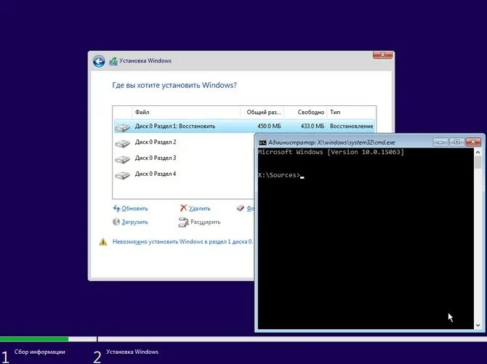The width and height of the screenshot is (487, 364).
Task: Click the disc icon beside Загрузить
Action: pos(116,222)
